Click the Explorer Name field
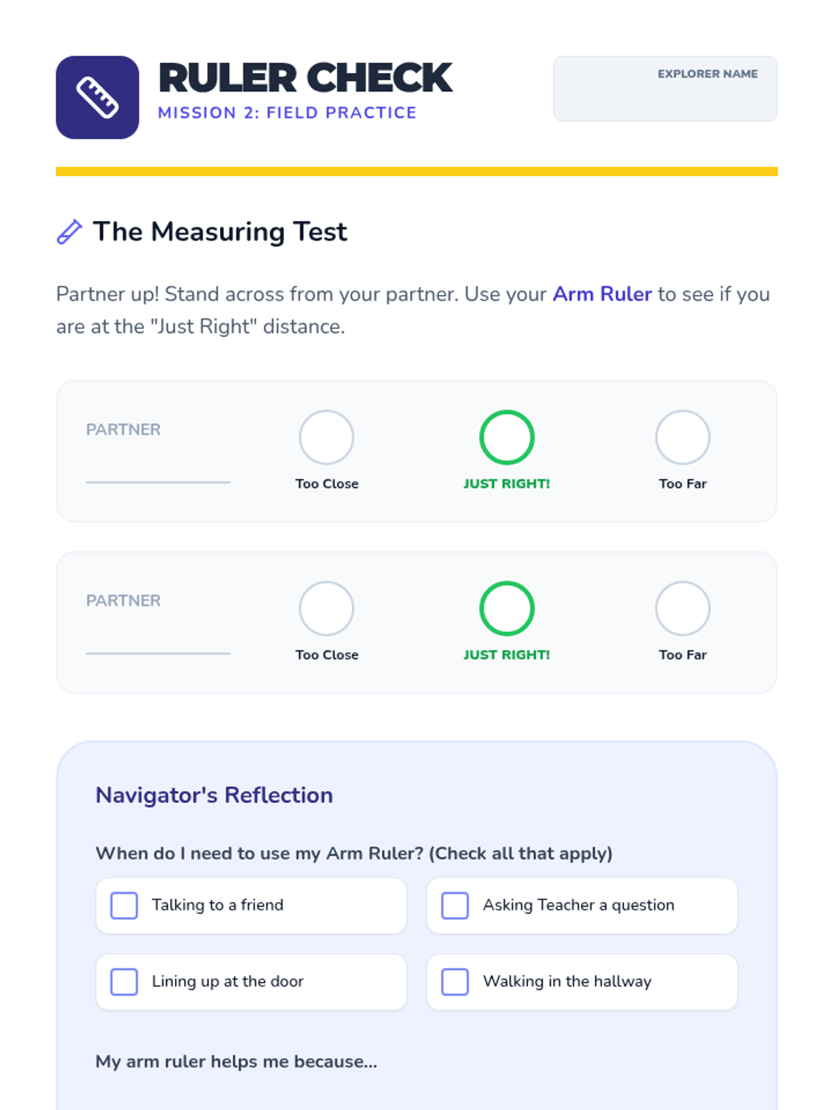Image resolution: width=833 pixels, height=1110 pixels. tap(665, 89)
